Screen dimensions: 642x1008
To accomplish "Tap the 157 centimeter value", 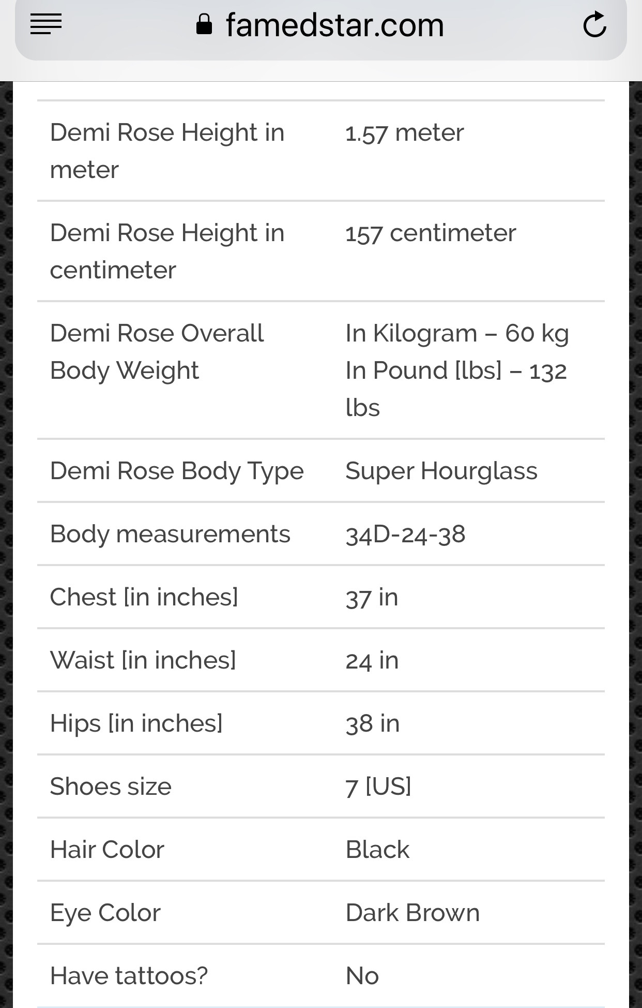I will pyautogui.click(x=430, y=233).
